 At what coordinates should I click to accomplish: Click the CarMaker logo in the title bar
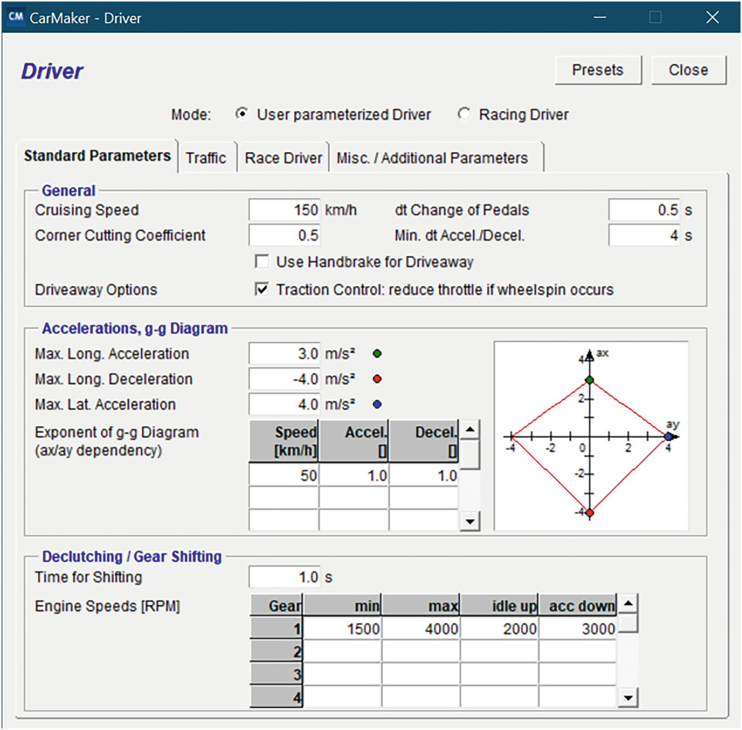pos(16,16)
